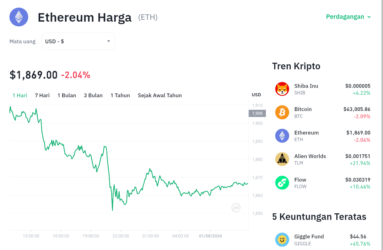
Task: Open the USD - $ currency selector
Action: [x=78, y=41]
